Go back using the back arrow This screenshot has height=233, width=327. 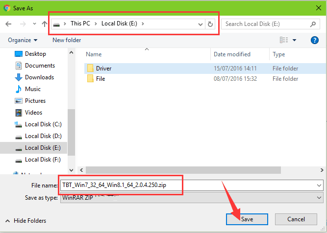8,24
